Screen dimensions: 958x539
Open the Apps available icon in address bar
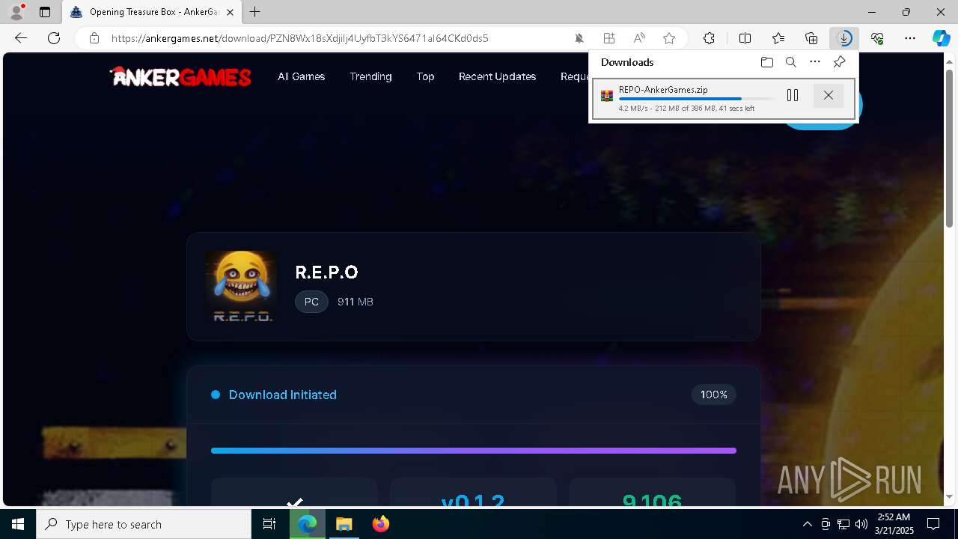[609, 38]
